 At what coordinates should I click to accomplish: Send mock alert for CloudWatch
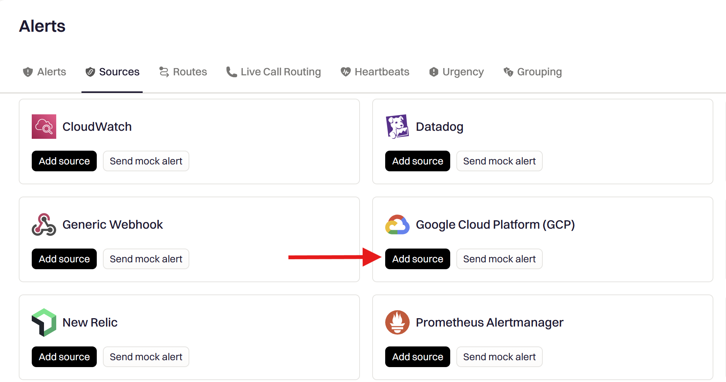coord(146,161)
